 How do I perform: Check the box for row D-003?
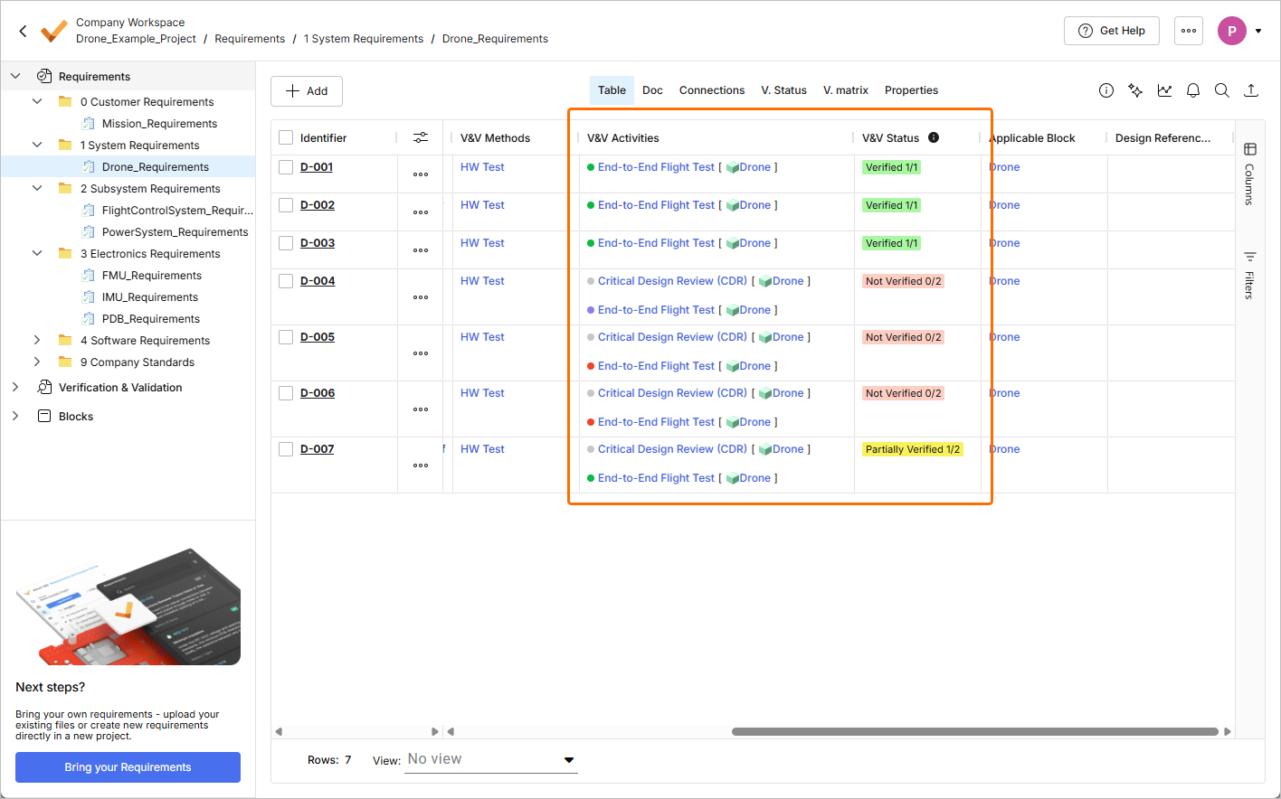point(286,243)
